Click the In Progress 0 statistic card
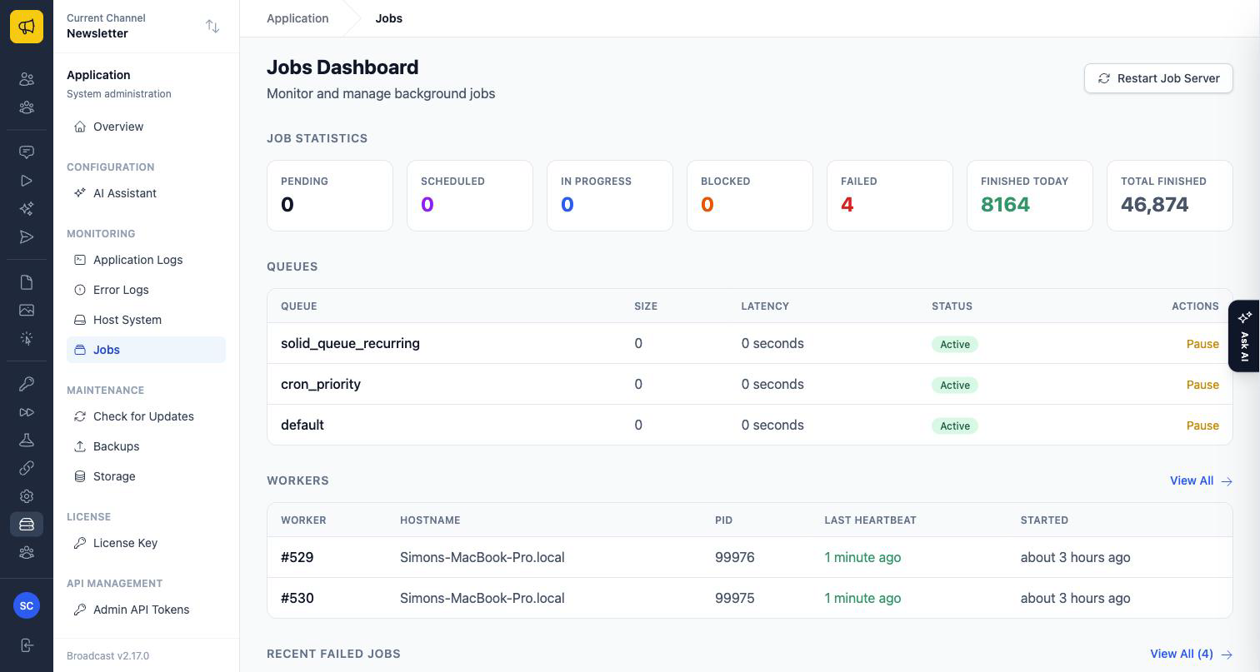This screenshot has height=672, width=1260. pos(610,196)
